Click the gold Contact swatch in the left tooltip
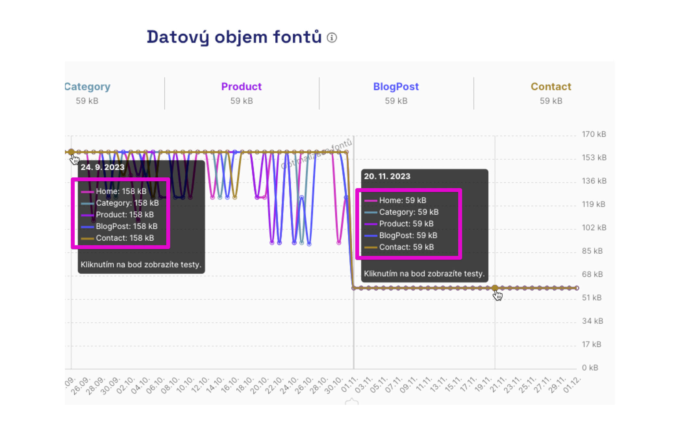This screenshot has width=680, height=421. coord(87,238)
